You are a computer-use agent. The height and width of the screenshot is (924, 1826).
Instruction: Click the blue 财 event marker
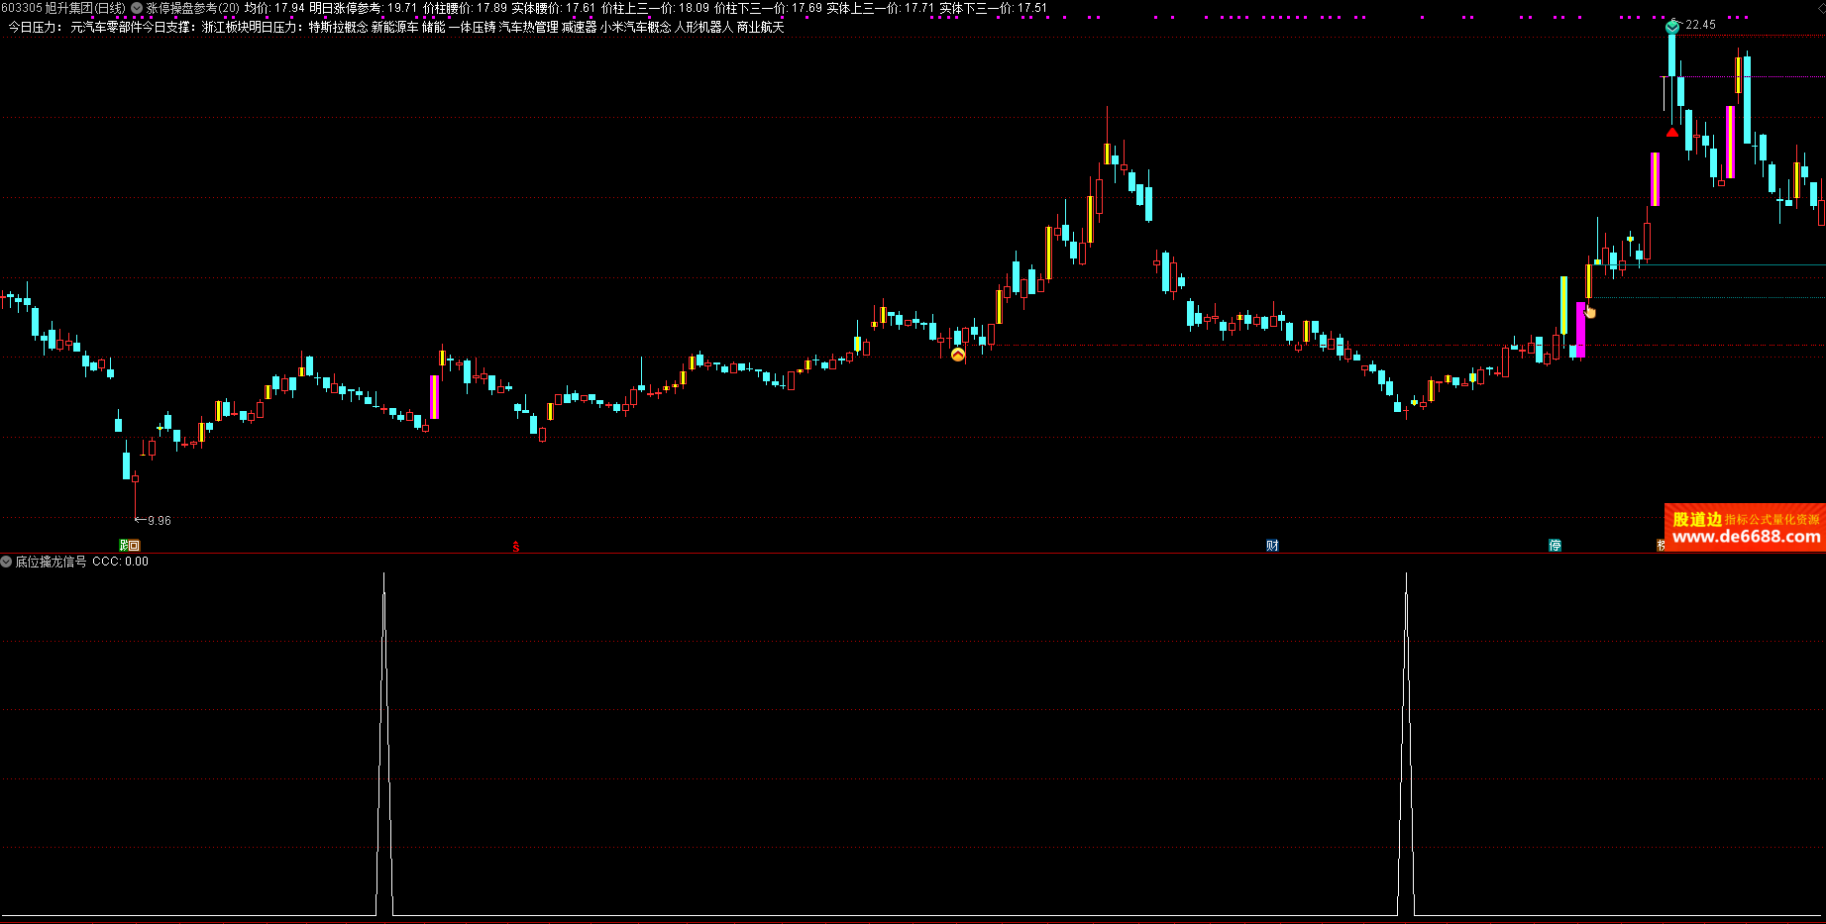(1272, 546)
